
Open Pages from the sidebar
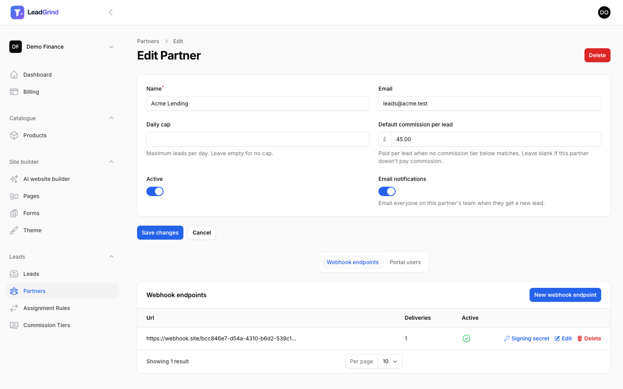[x=62, y=196]
